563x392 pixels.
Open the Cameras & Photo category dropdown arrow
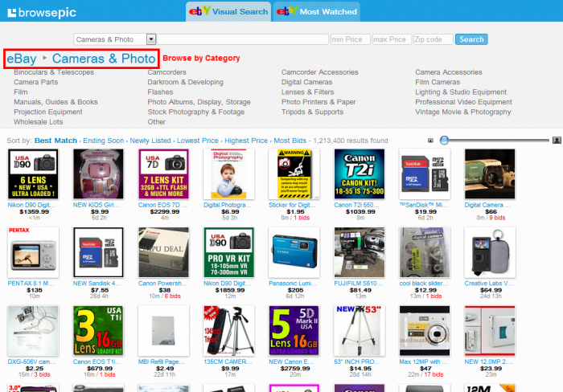point(151,39)
